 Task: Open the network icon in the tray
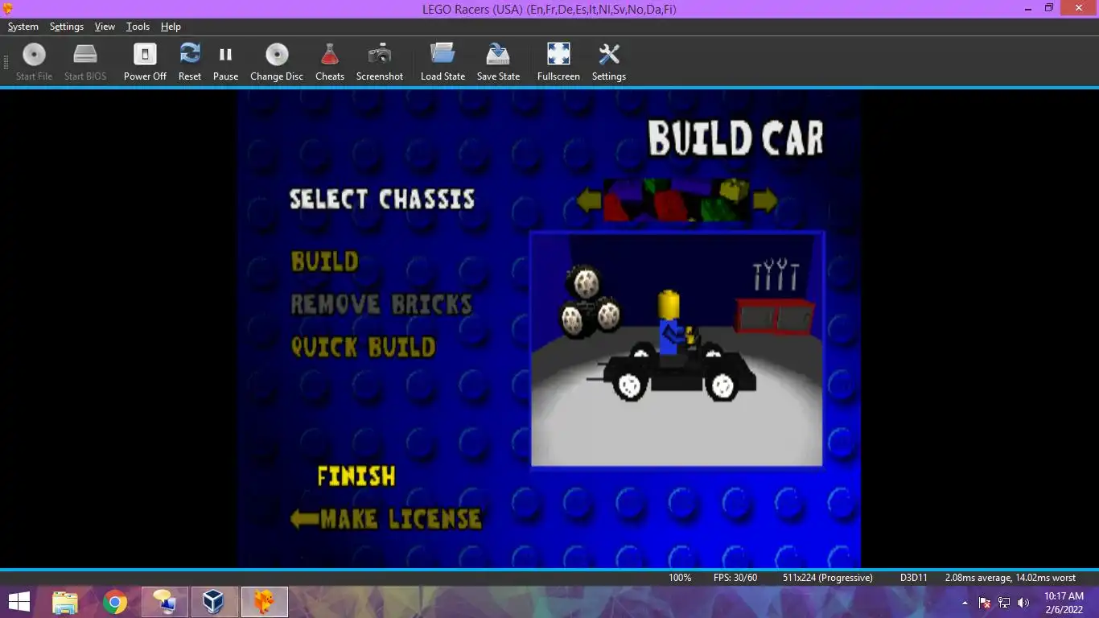[1004, 603]
